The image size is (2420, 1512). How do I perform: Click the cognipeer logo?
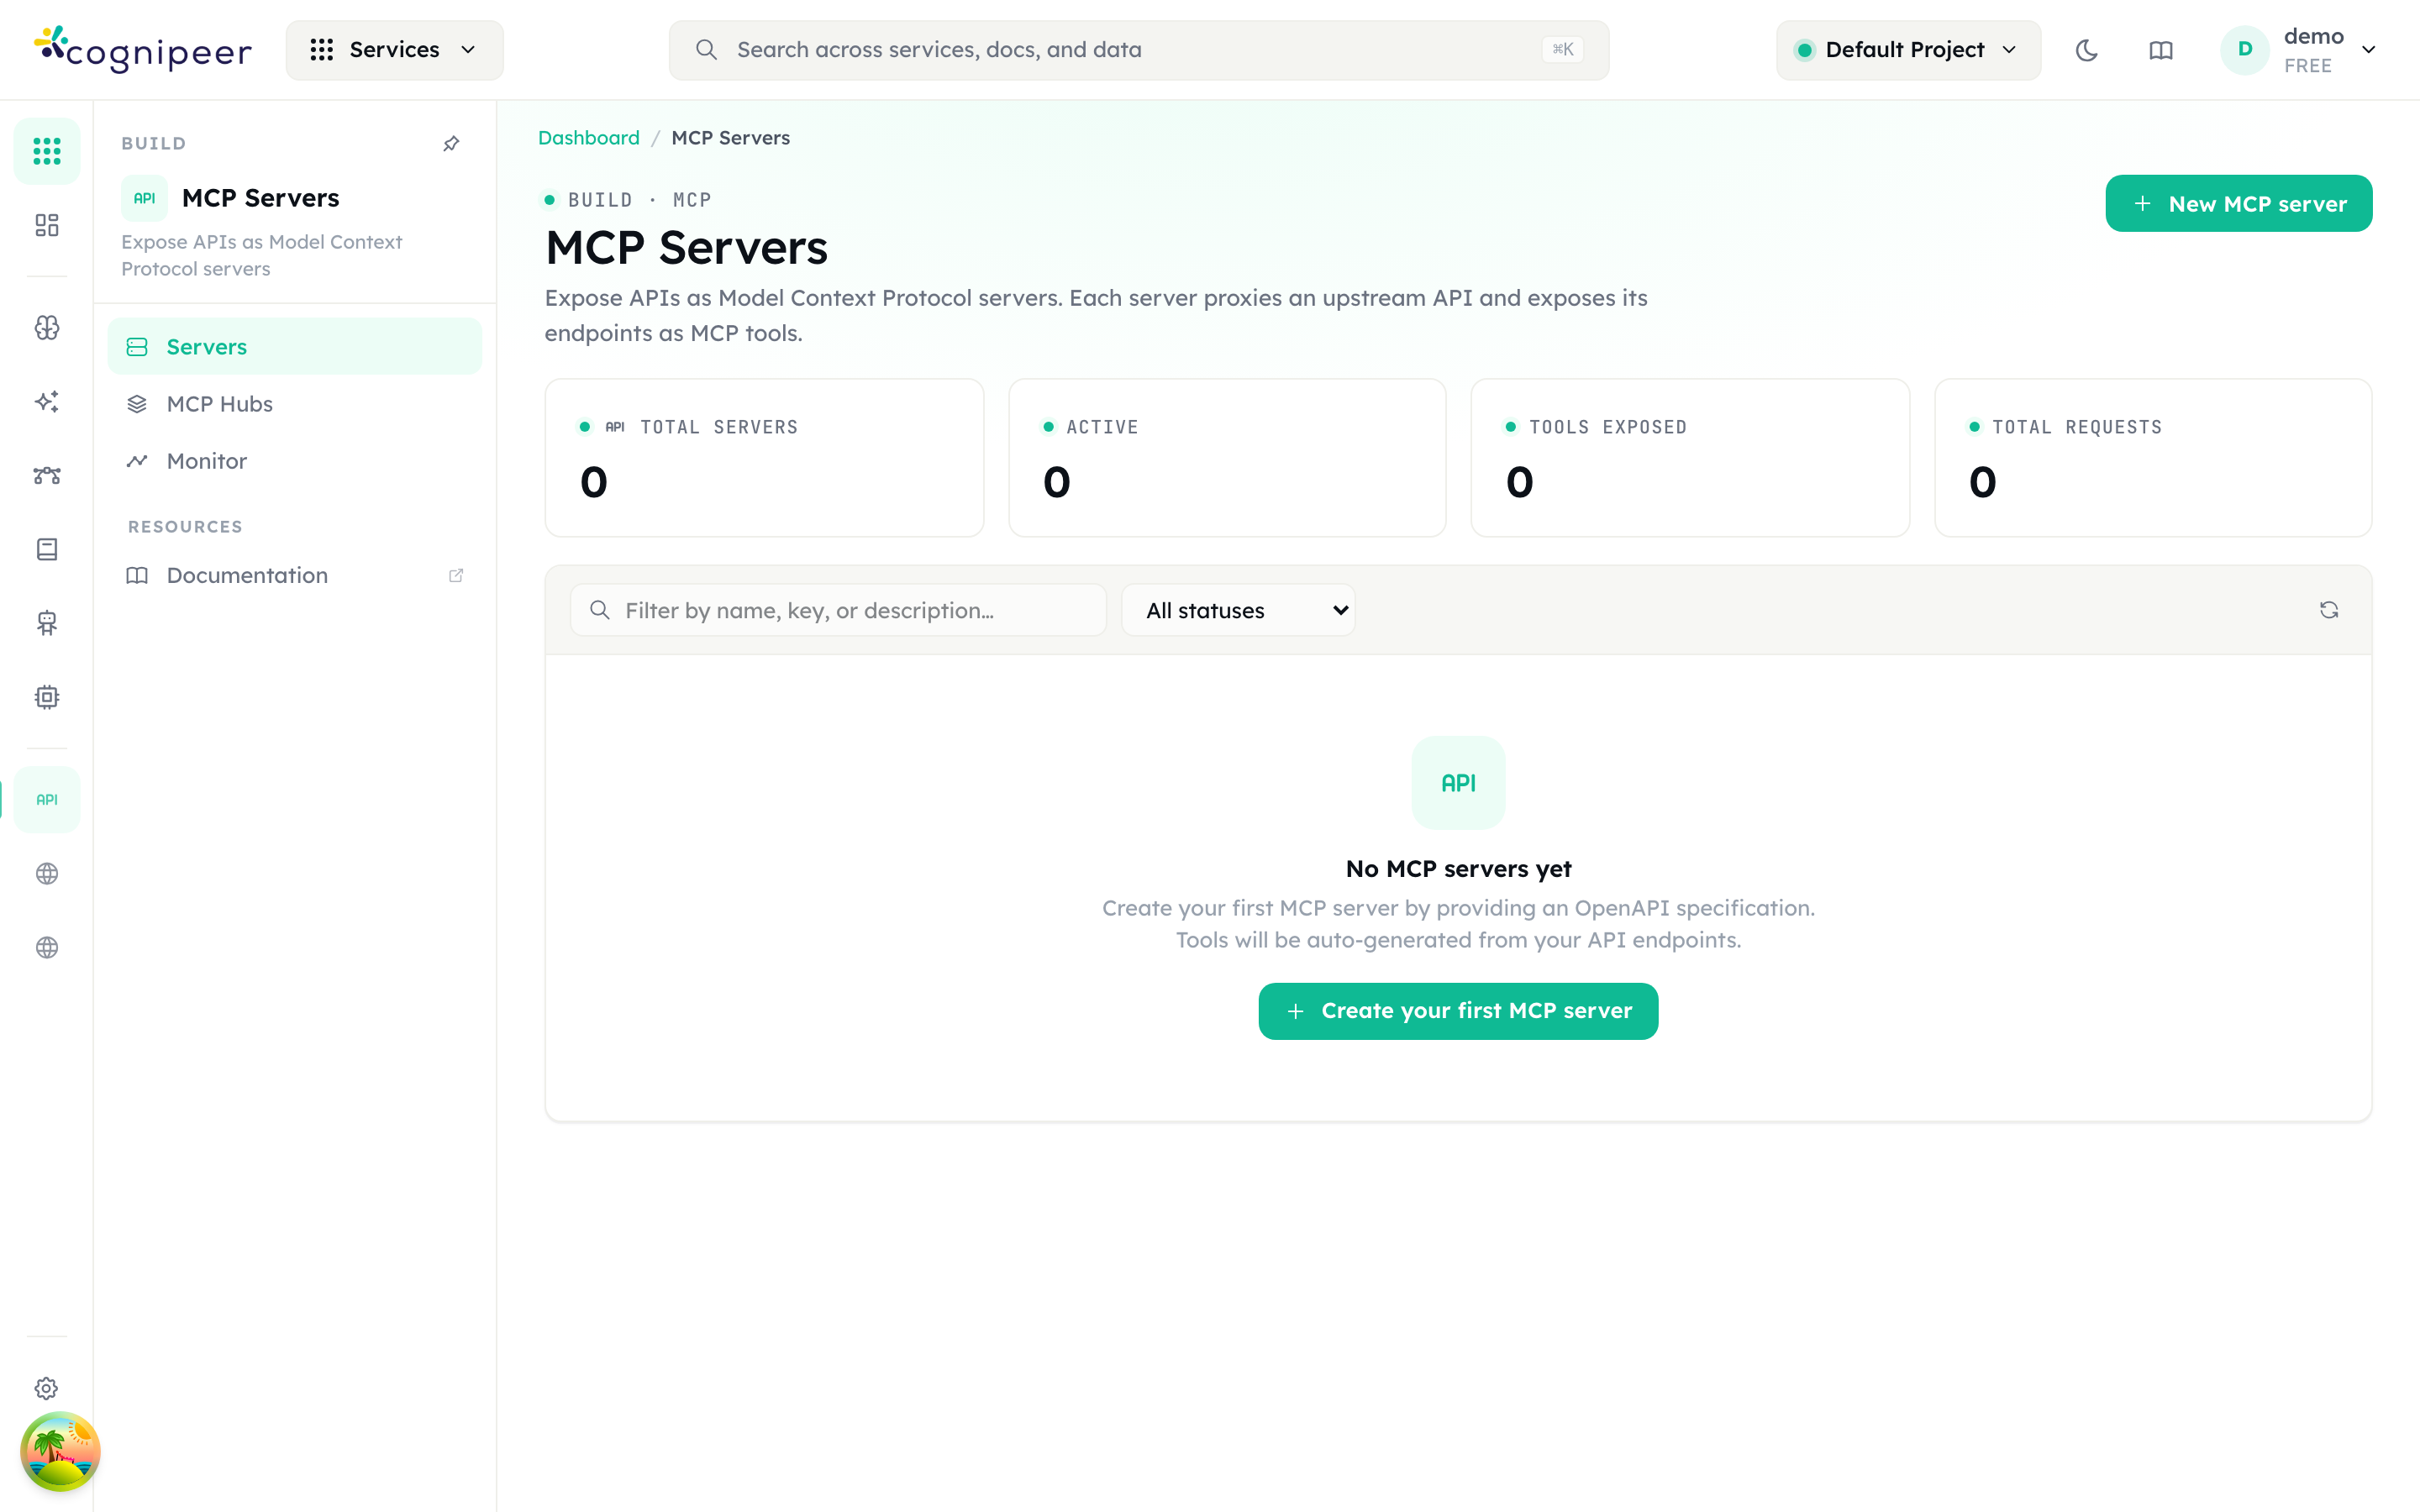(x=143, y=50)
